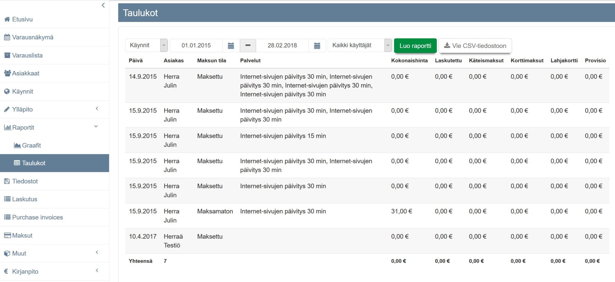Click the Luo raportti button
The image size is (615, 282).
(415, 46)
